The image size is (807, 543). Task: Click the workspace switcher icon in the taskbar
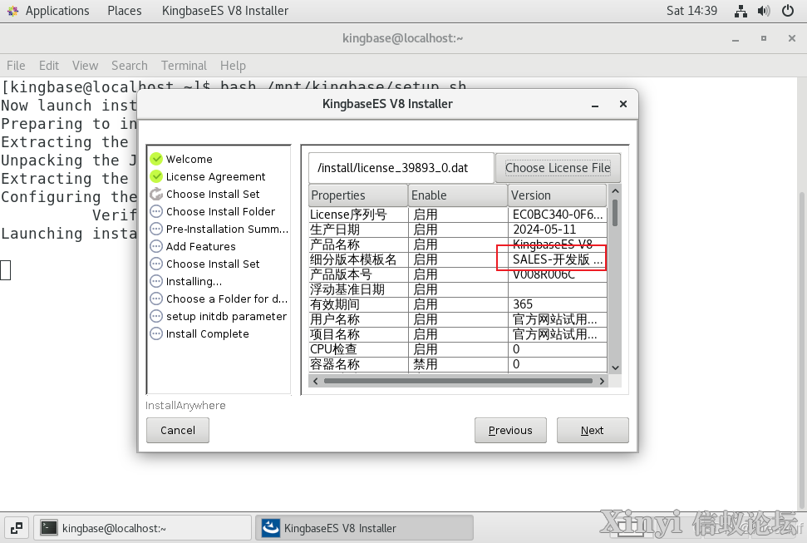tap(17, 528)
